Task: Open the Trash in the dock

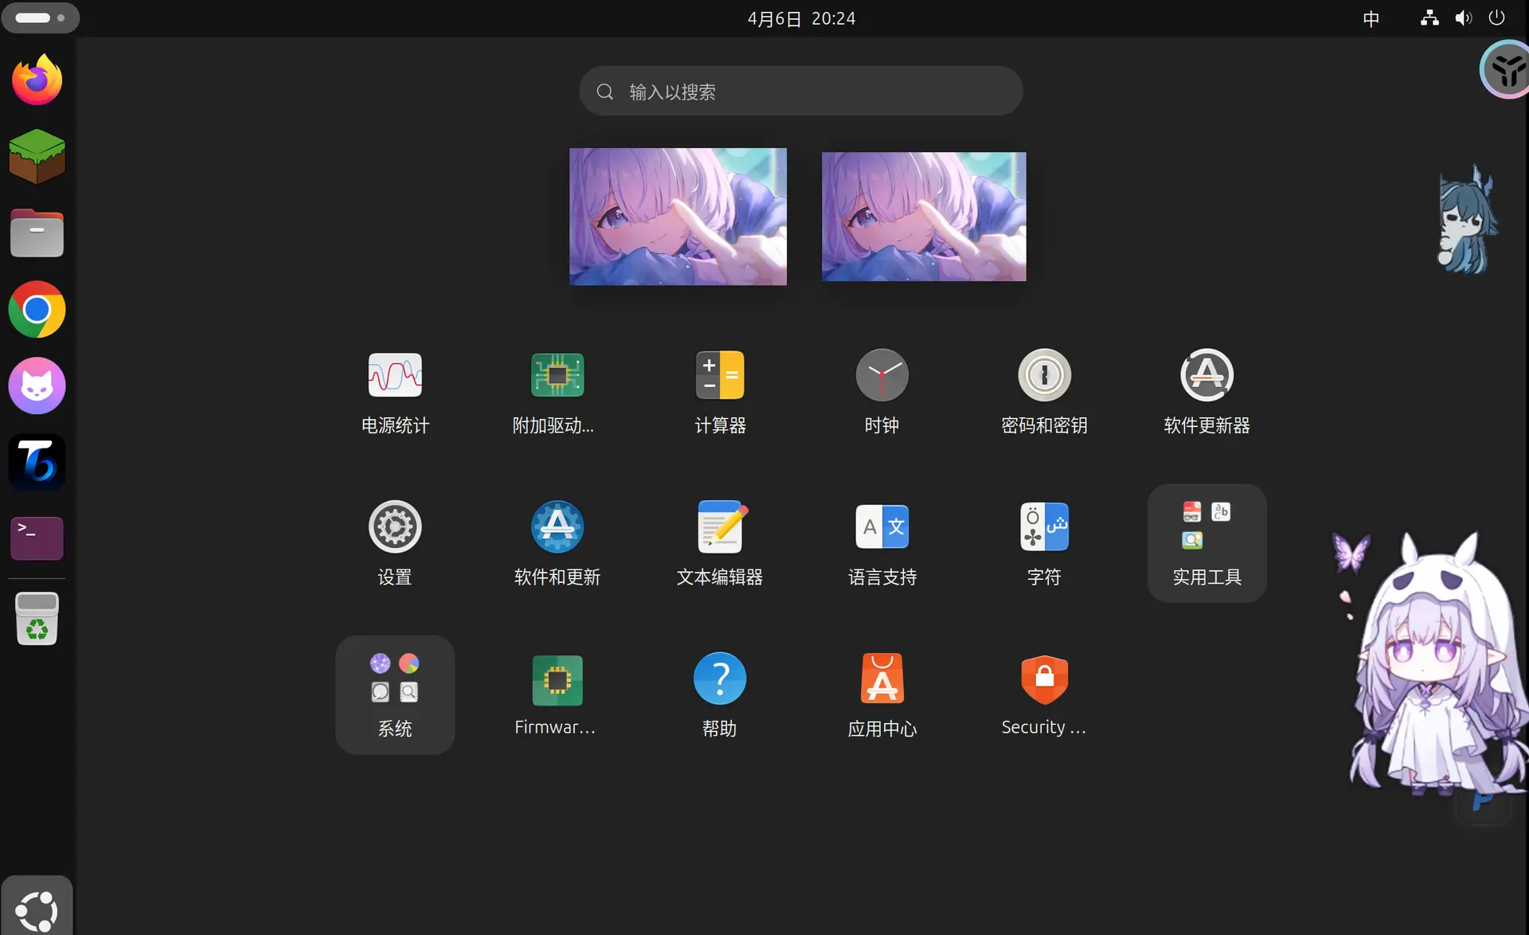Action: 37,619
